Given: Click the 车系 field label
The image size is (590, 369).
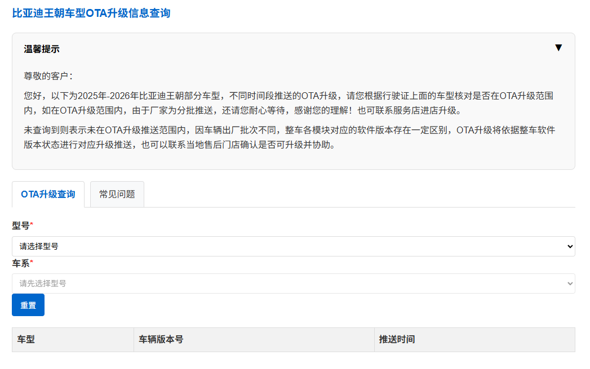Looking at the screenshot, I should [21, 263].
